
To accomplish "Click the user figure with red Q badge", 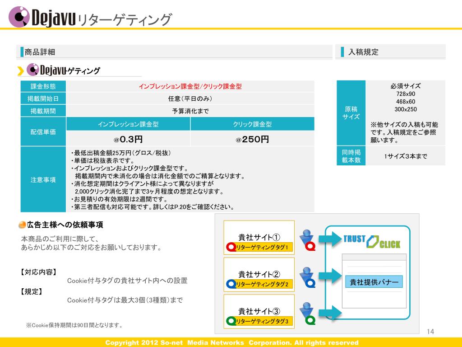I will [x=307, y=240].
